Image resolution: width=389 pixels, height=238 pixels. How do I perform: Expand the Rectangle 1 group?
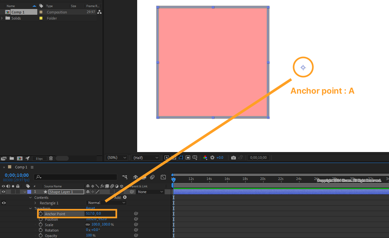[x=35, y=203]
